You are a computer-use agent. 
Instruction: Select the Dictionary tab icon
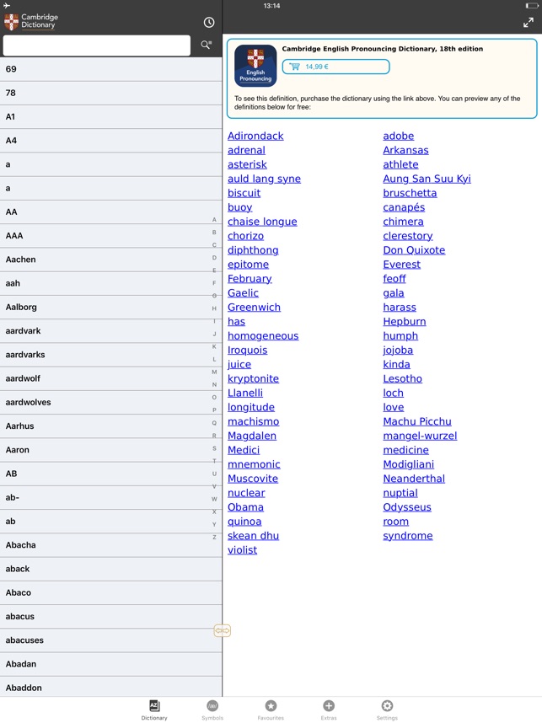coord(154,710)
